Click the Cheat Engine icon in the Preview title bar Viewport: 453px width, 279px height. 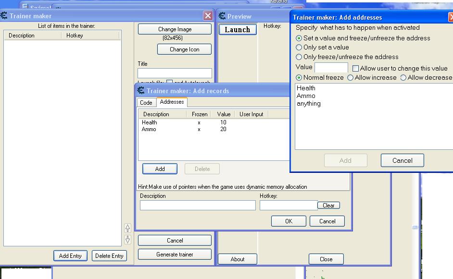point(222,16)
